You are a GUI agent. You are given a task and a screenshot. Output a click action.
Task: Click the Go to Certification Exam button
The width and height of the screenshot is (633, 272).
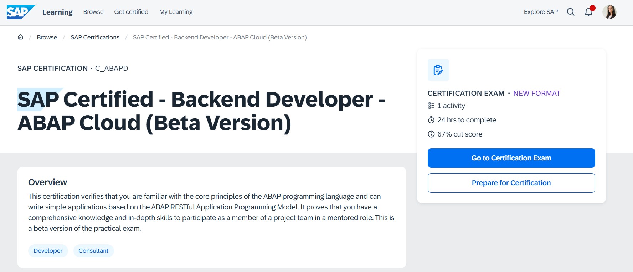click(x=511, y=158)
